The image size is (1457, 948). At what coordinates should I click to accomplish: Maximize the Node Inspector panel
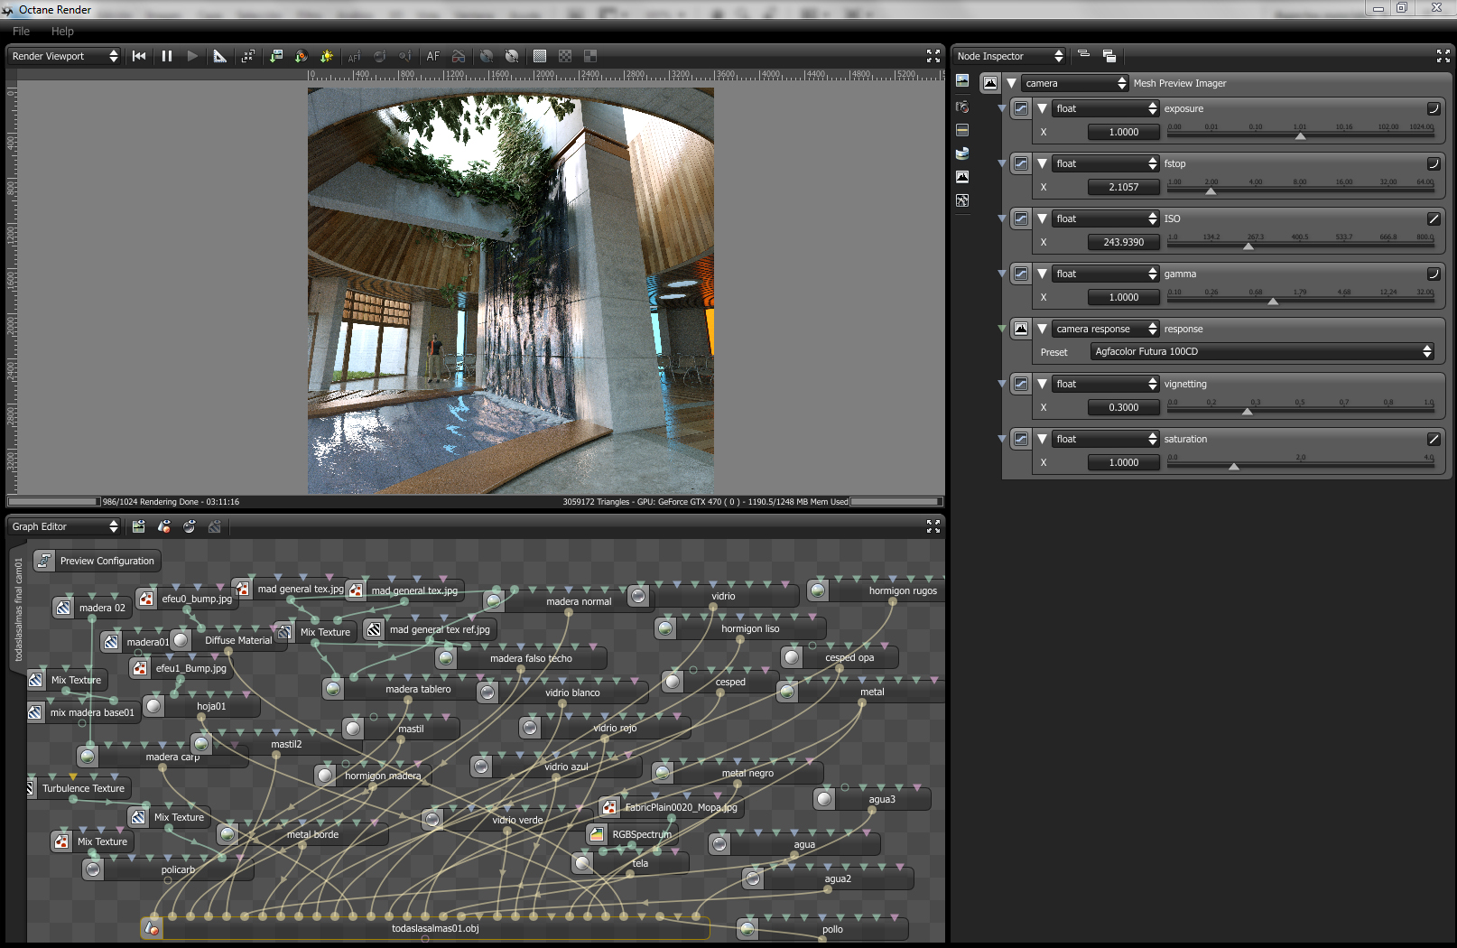coord(1443,56)
